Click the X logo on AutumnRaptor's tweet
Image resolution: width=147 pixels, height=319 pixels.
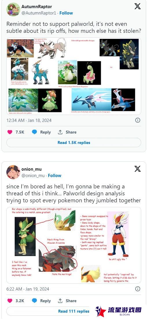(x=137, y=6)
